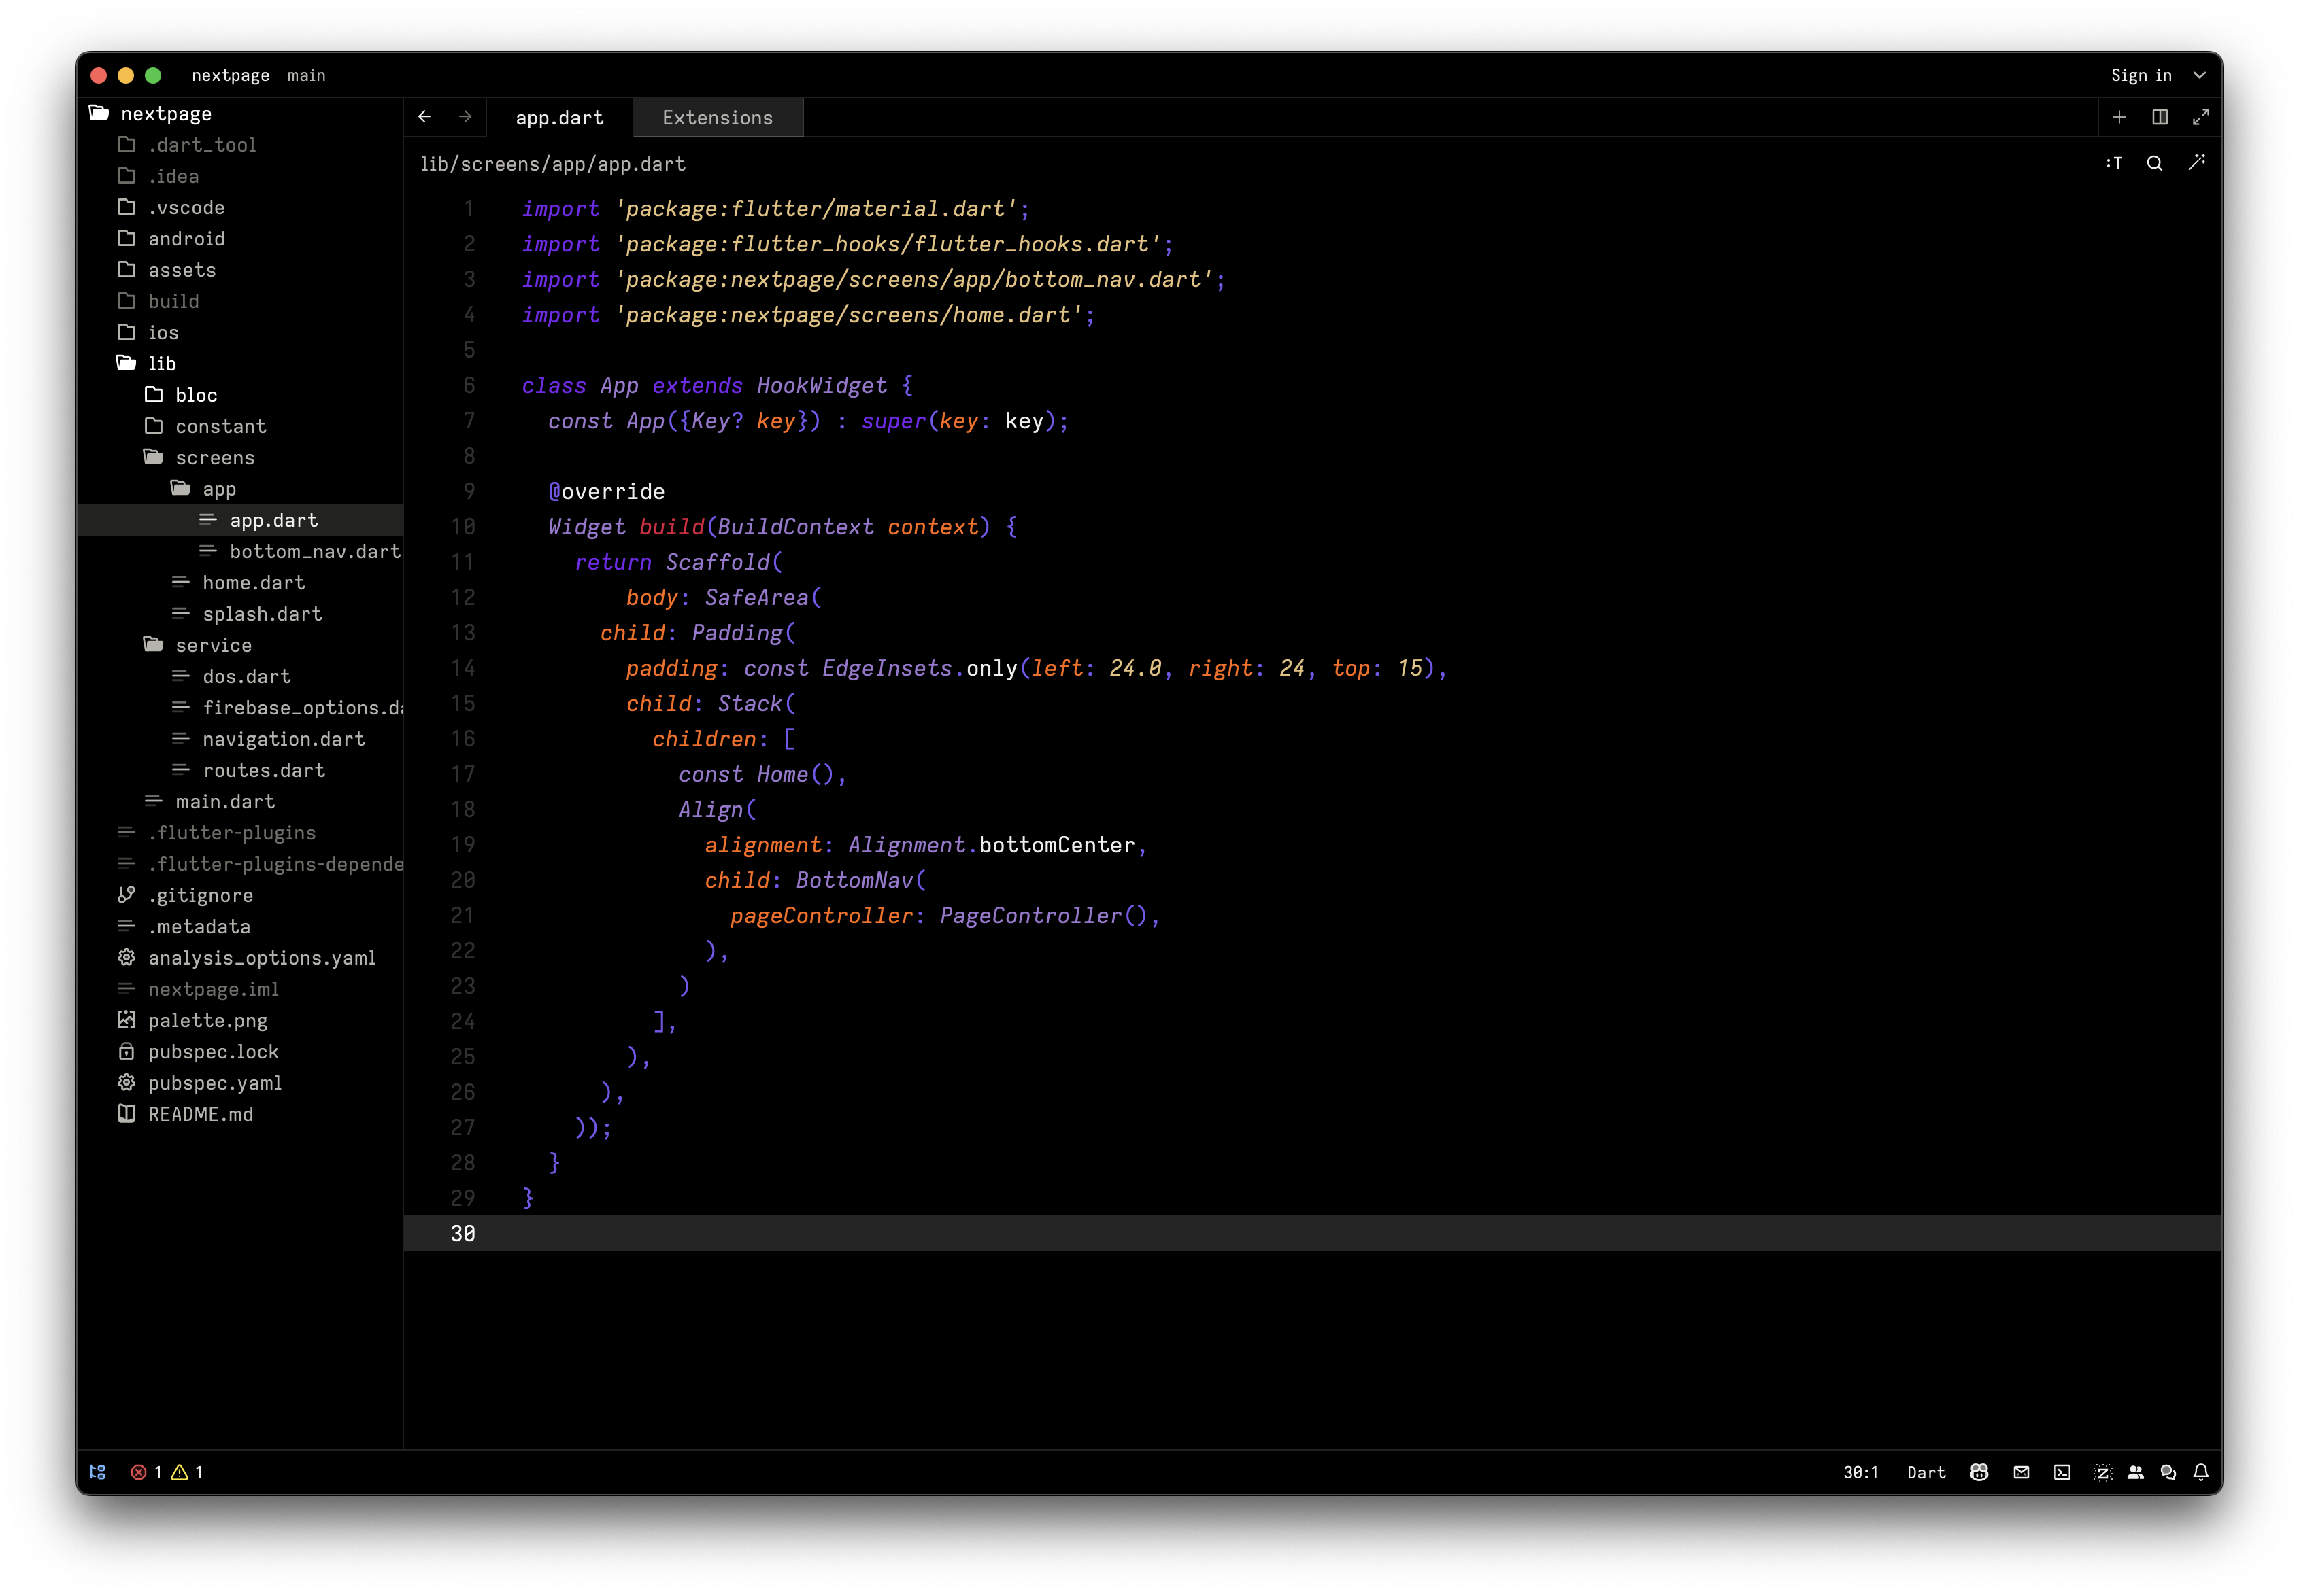Click the main branch name in title bar
This screenshot has height=1596, width=2299.
306,75
